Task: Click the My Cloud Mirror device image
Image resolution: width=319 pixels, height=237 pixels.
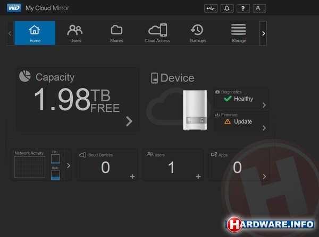Action: pyautogui.click(x=195, y=110)
